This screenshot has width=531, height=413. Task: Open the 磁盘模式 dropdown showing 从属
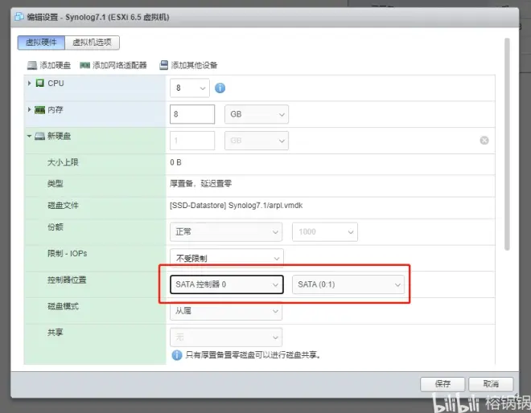pyautogui.click(x=226, y=310)
